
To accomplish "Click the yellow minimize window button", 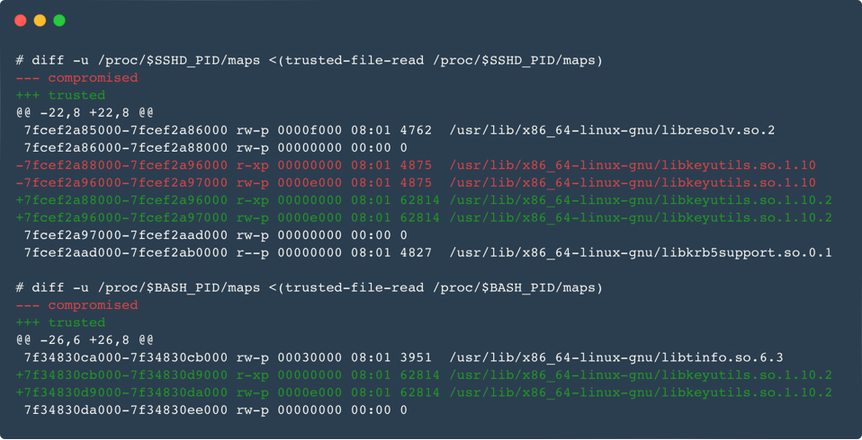I will point(40,20).
